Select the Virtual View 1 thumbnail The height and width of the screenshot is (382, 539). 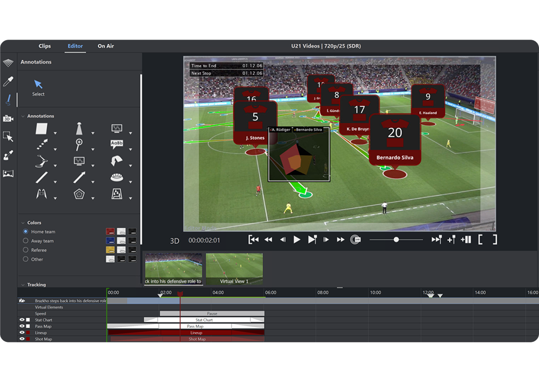tap(234, 268)
